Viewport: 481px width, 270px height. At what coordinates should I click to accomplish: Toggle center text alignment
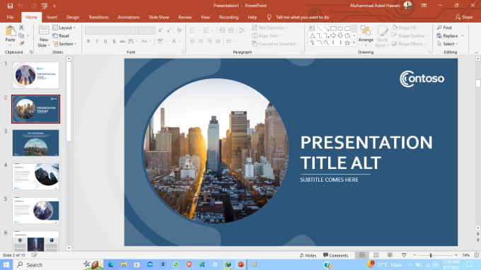coord(201,41)
